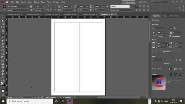Select the Hand tool
This screenshot has width=185, height=104.
[x=3, y=74]
